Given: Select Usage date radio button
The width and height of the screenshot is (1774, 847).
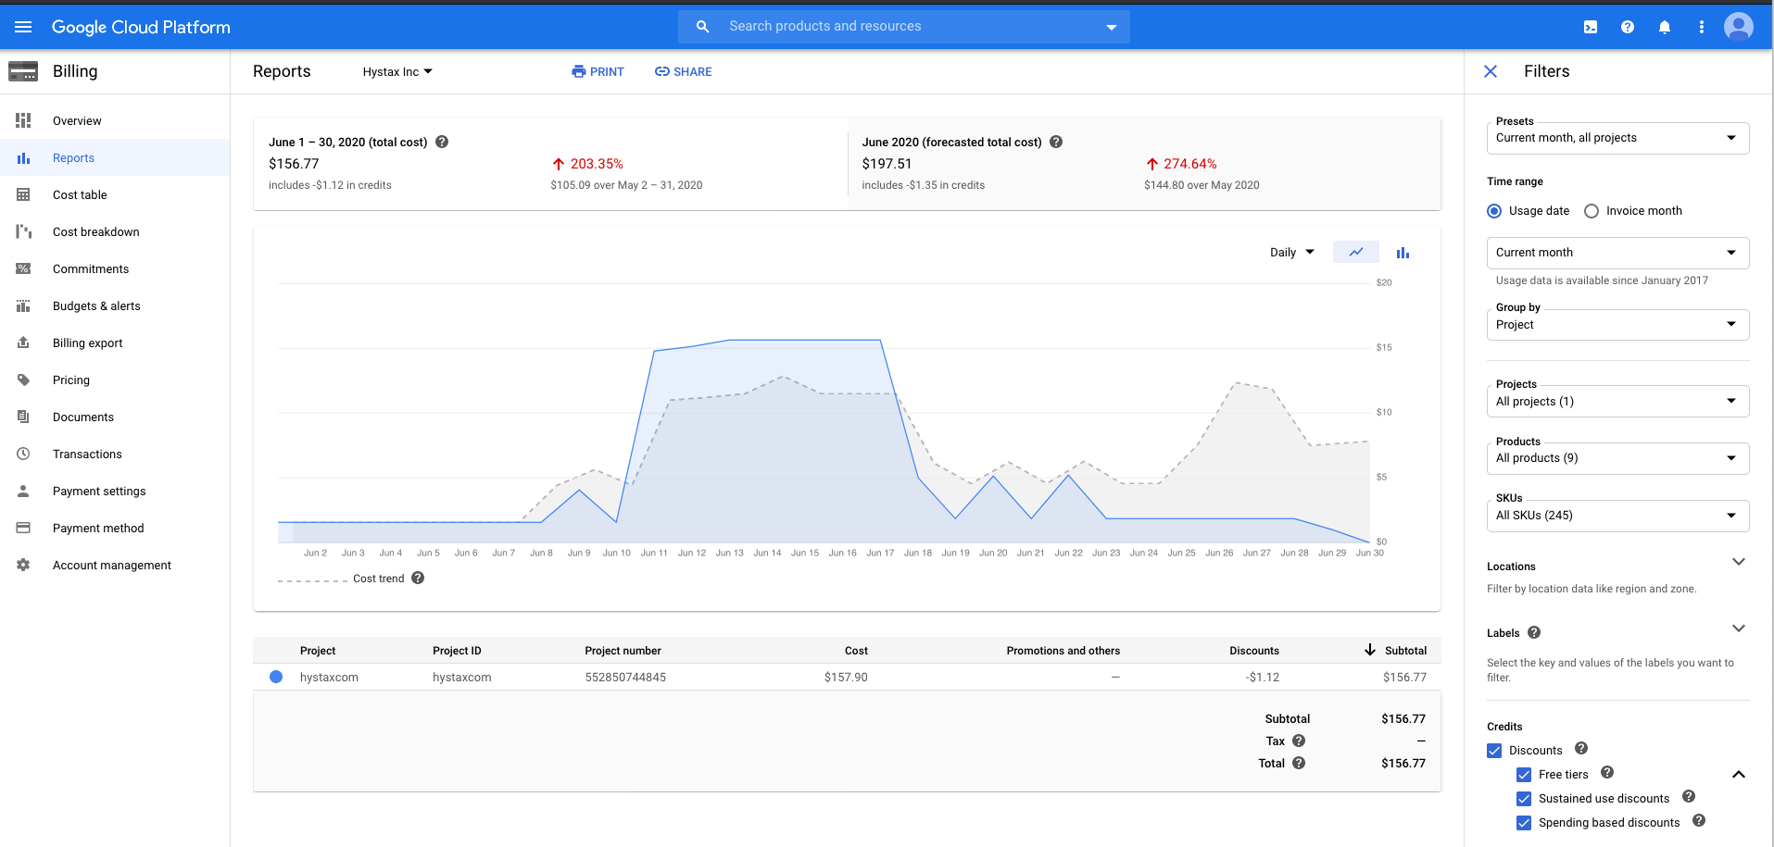Looking at the screenshot, I should pyautogui.click(x=1494, y=211).
